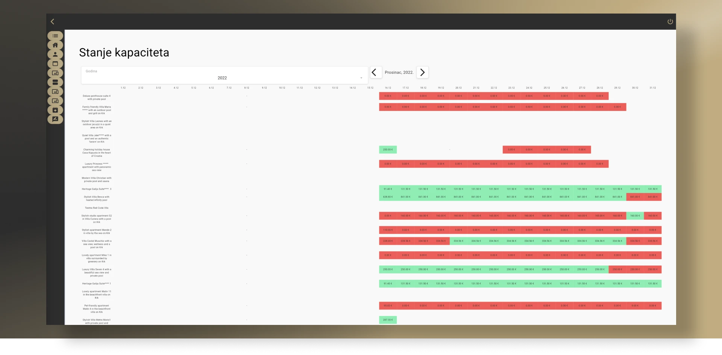Click Testna Red Code Vila row label
722x355 pixels.
(97, 208)
